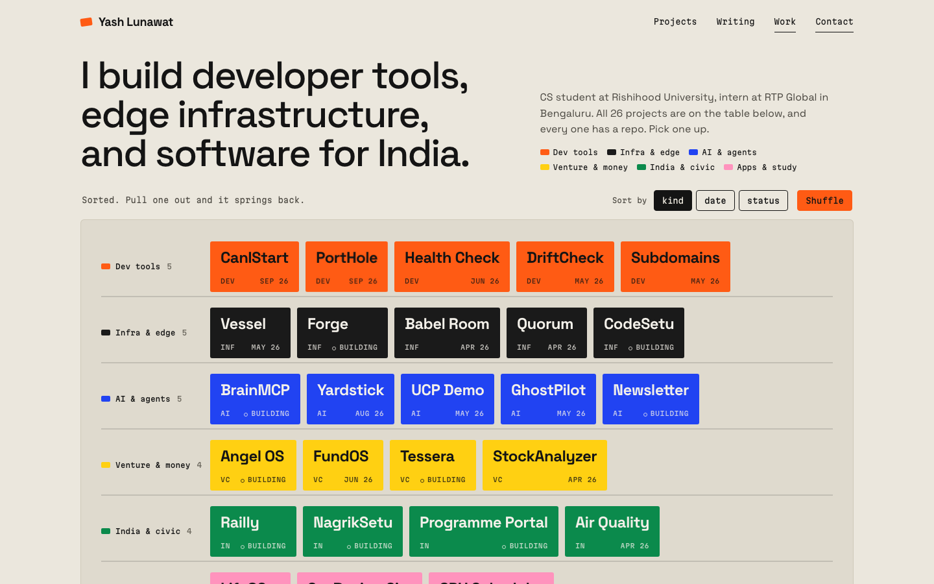Open the Contact nav link

(x=834, y=21)
